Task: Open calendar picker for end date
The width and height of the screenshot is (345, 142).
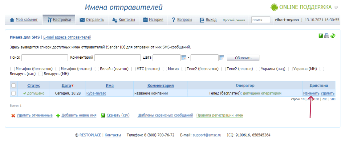Action: pos(222,58)
